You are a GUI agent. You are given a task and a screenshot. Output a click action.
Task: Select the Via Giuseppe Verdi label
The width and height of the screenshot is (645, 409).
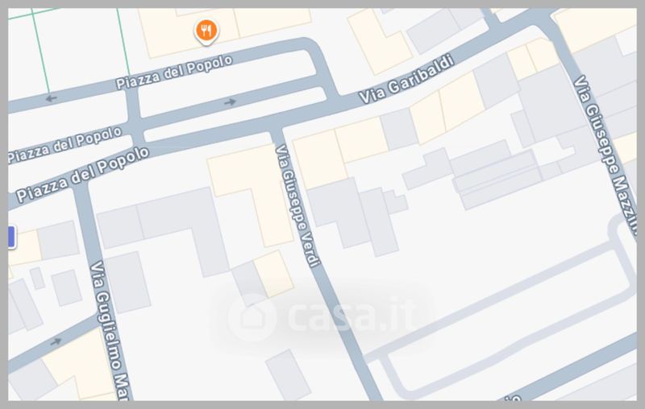297,206
